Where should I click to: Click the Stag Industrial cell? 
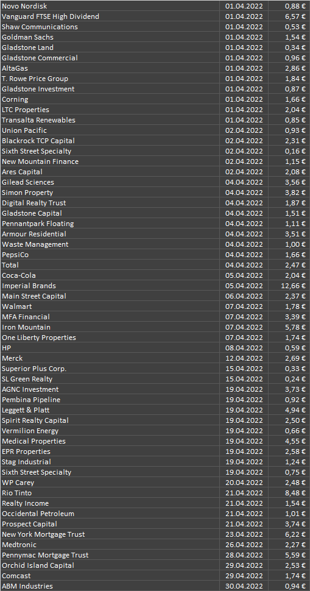(x=110, y=462)
